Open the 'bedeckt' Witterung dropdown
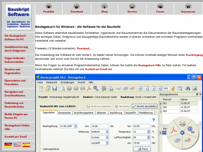 point(107,132)
